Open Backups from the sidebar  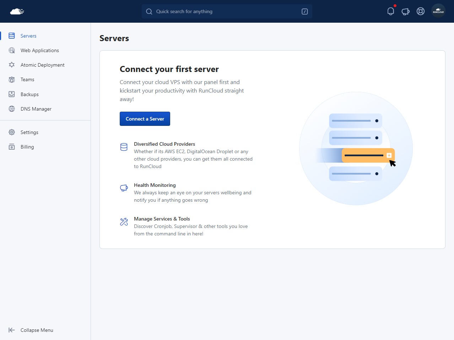(x=29, y=94)
